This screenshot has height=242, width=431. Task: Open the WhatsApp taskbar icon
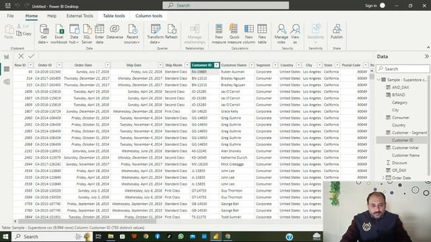[x=180, y=236]
